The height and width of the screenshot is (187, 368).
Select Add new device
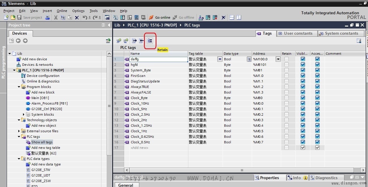pyautogui.click(x=34, y=59)
